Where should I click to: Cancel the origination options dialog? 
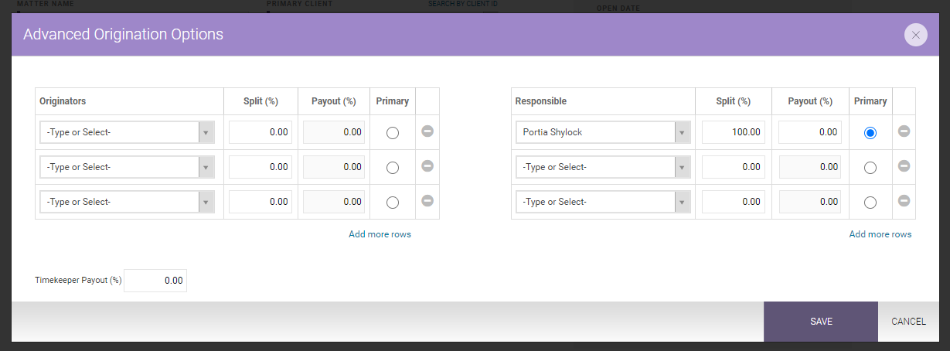point(908,322)
